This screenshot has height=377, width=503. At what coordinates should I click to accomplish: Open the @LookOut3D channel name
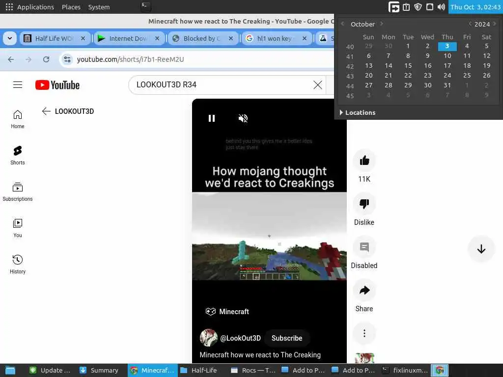coord(240,338)
